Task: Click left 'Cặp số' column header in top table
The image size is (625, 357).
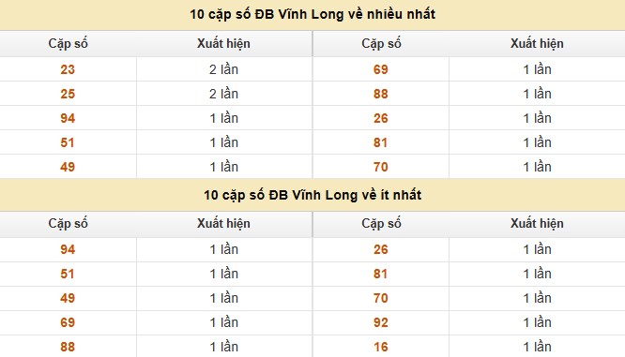Action: [x=69, y=43]
